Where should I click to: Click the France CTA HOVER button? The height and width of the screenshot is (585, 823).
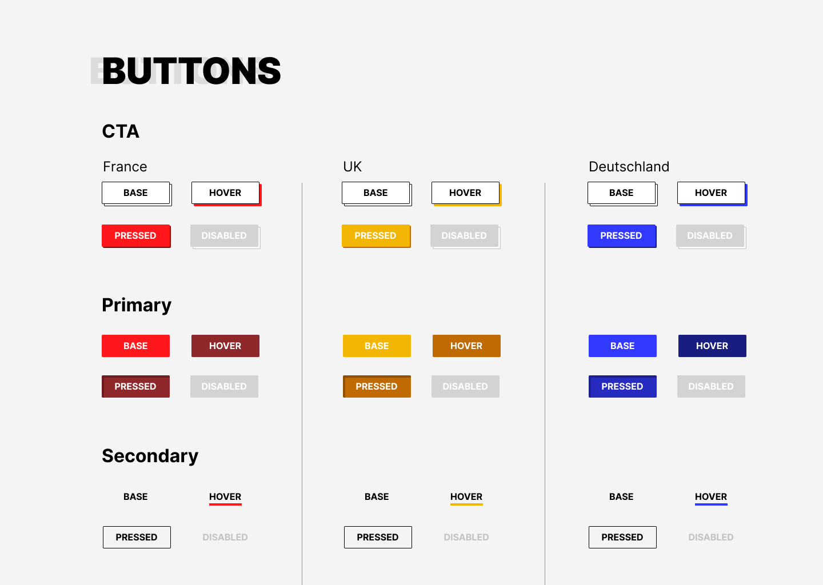(226, 193)
